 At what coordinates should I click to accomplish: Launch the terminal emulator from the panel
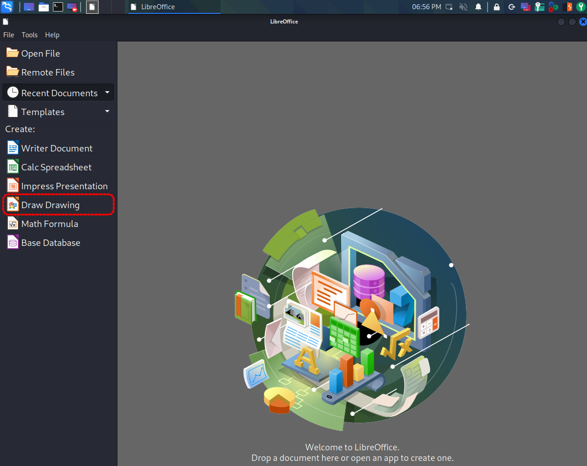58,7
